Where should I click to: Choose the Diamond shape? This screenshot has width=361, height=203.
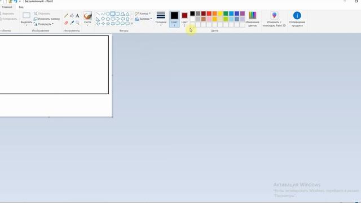[x=103, y=19]
